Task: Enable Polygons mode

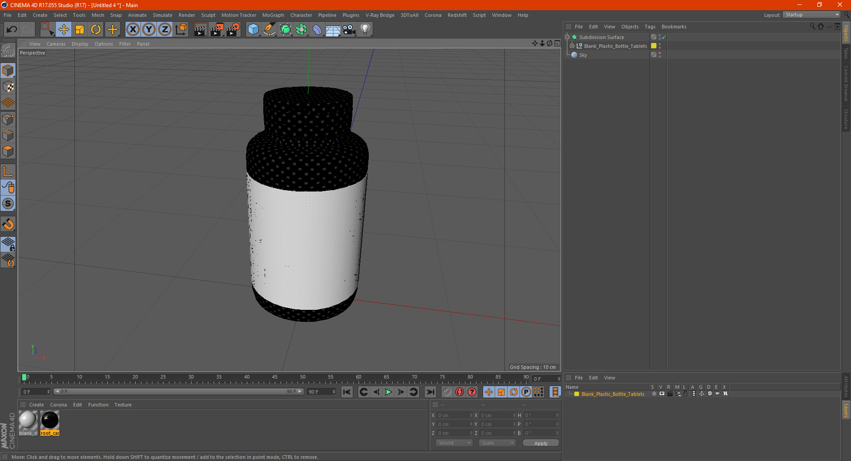Action: [x=8, y=151]
